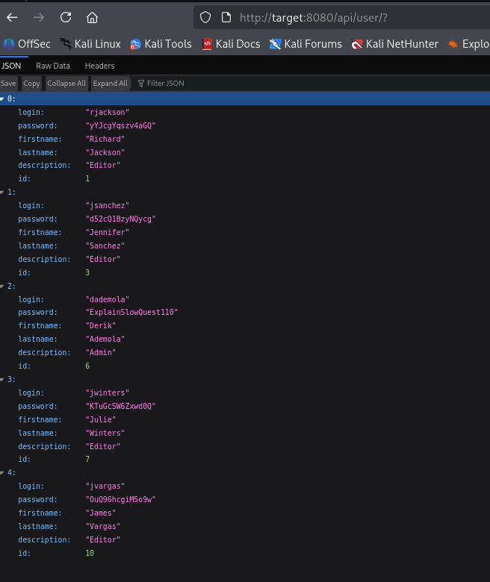This screenshot has width=490, height=582.
Task: Select the firstname value "Julie"
Action: [101, 419]
